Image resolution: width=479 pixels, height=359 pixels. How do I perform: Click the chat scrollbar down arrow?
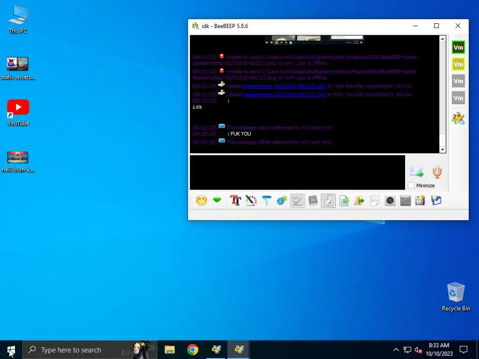click(x=443, y=150)
